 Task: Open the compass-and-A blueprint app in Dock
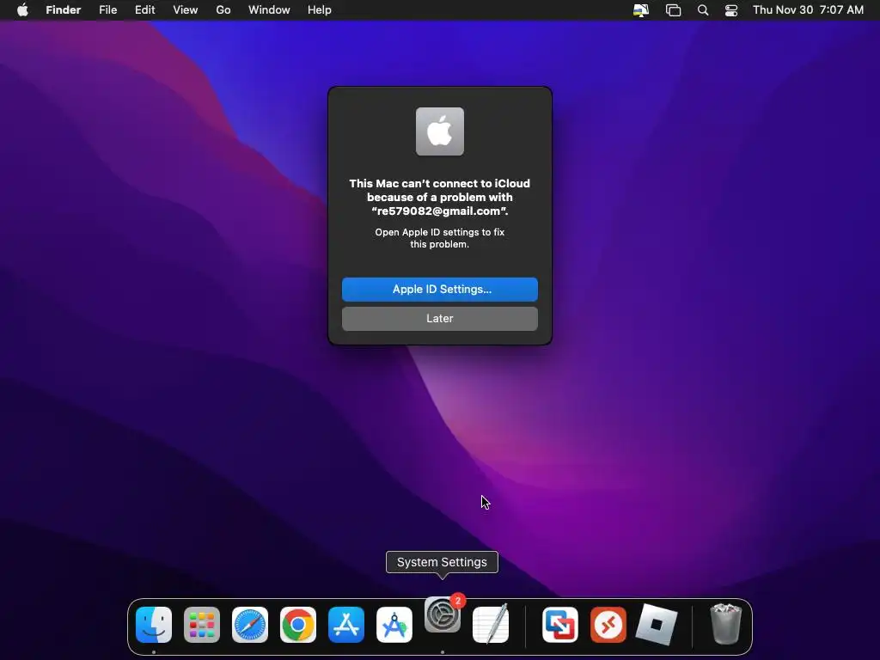click(394, 625)
